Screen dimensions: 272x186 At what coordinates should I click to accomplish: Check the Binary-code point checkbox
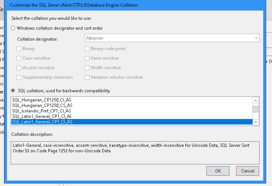point(87,49)
